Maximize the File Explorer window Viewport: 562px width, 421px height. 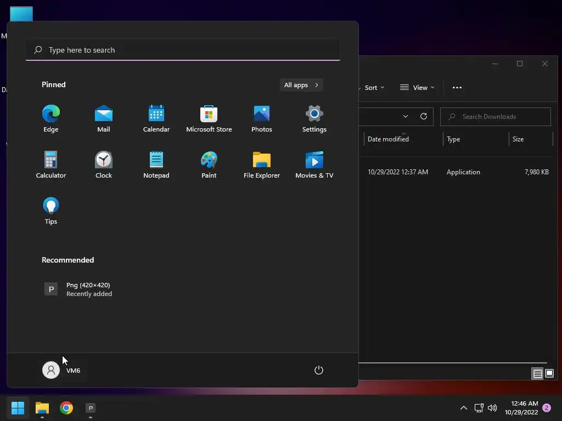[x=520, y=64]
